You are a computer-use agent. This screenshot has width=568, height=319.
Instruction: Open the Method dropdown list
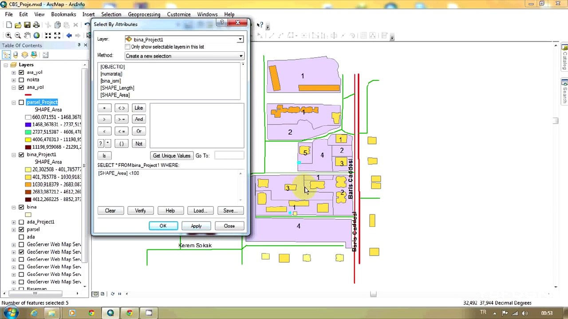tap(241, 56)
